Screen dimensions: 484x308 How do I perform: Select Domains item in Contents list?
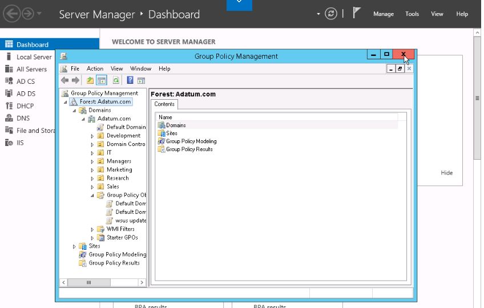coord(176,125)
